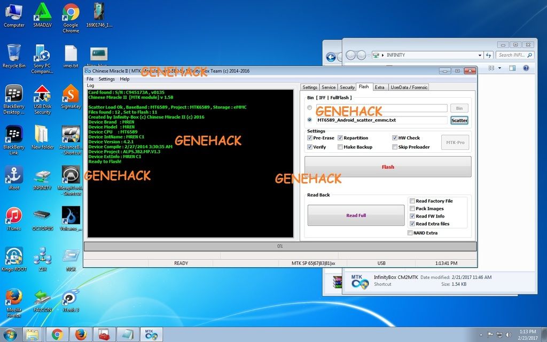The width and height of the screenshot is (547, 342).
Task: Open the OCTOPUS desktop shortcut
Action: pos(42,218)
